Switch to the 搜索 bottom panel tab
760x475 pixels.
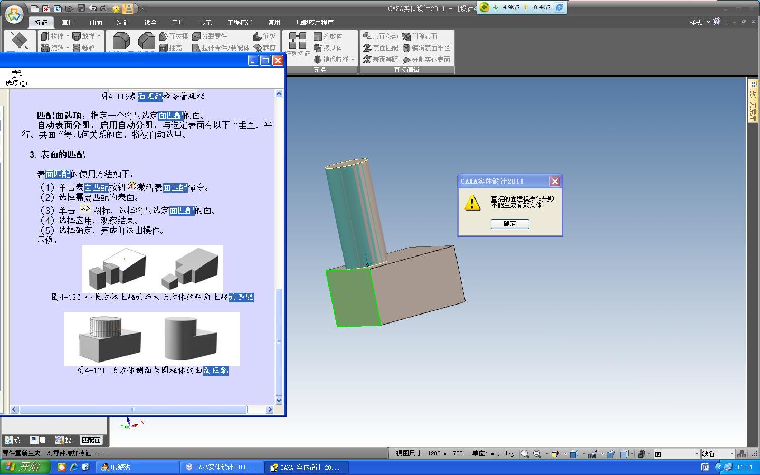(x=65, y=440)
